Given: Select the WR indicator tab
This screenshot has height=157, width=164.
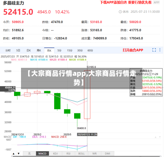Looking at the screenshot, I should click(x=94, y=153).
